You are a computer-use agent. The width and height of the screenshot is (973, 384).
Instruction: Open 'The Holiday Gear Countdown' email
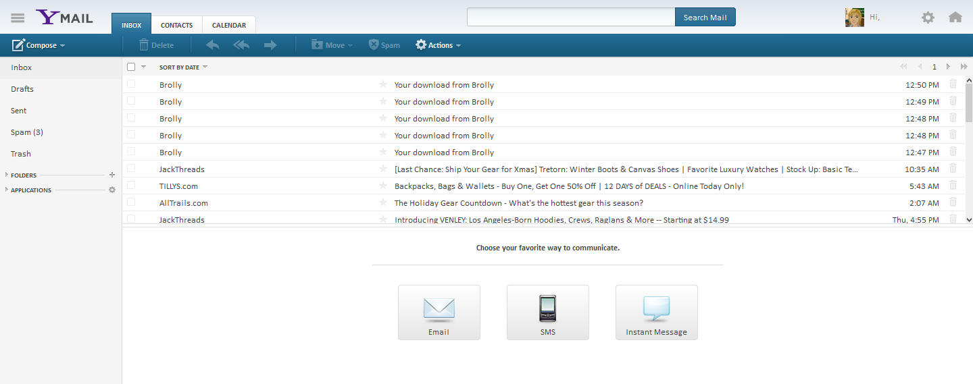point(519,202)
